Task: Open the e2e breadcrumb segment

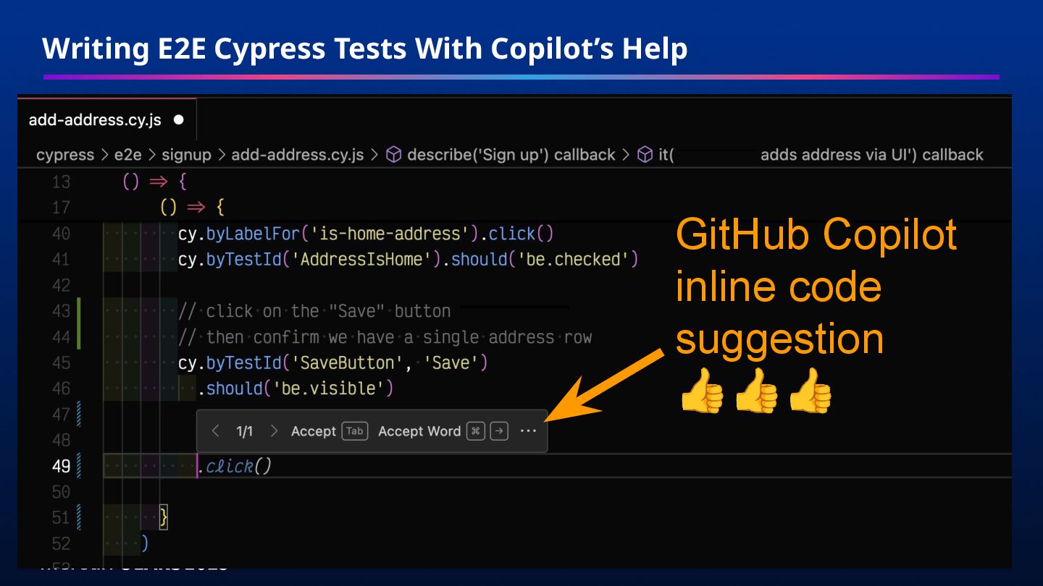Action: (x=128, y=155)
